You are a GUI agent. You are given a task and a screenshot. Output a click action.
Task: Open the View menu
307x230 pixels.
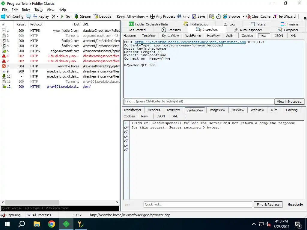tap(50, 10)
